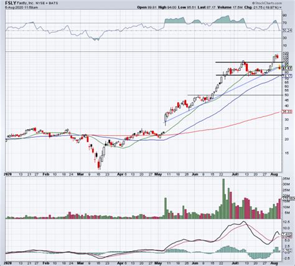Click the 10 level on RSI axis
This screenshot has height=266, width=295.
click(x=284, y=45)
